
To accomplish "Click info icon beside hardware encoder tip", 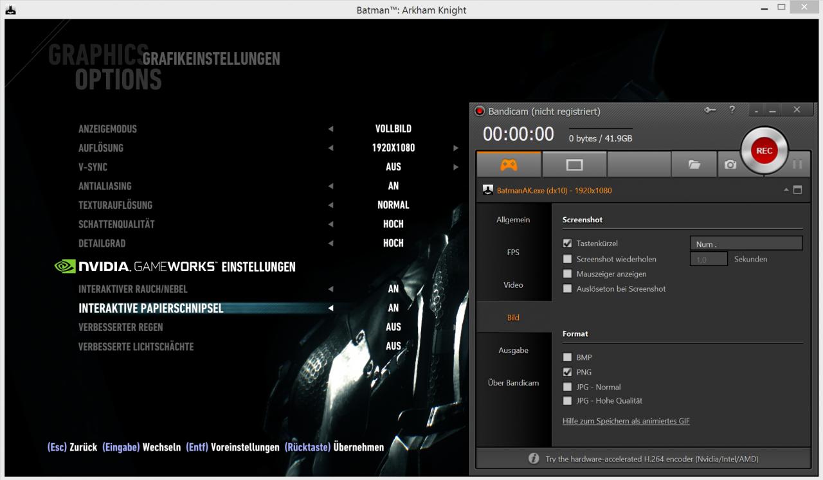I will [x=534, y=459].
